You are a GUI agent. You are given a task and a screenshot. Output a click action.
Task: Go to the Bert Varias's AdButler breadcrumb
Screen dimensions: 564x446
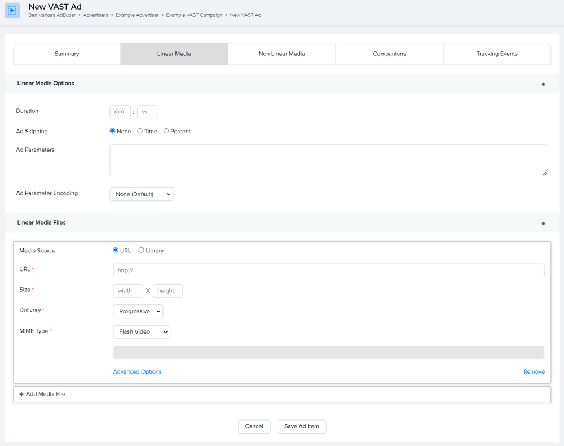click(52, 15)
